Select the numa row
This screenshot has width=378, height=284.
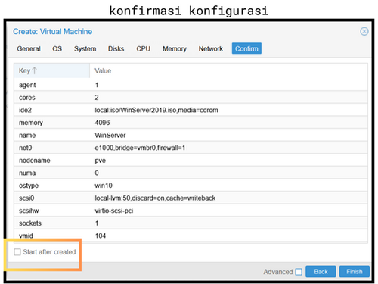191,173
